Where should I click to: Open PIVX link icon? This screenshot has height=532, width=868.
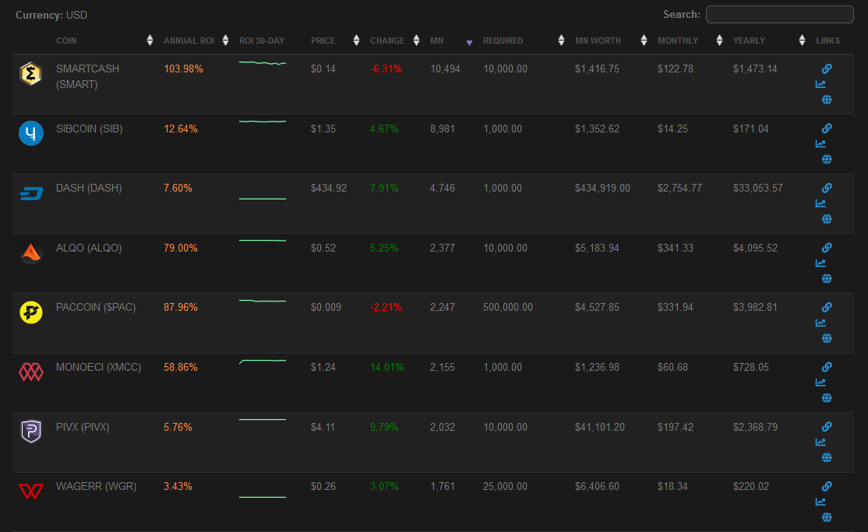pyautogui.click(x=827, y=427)
